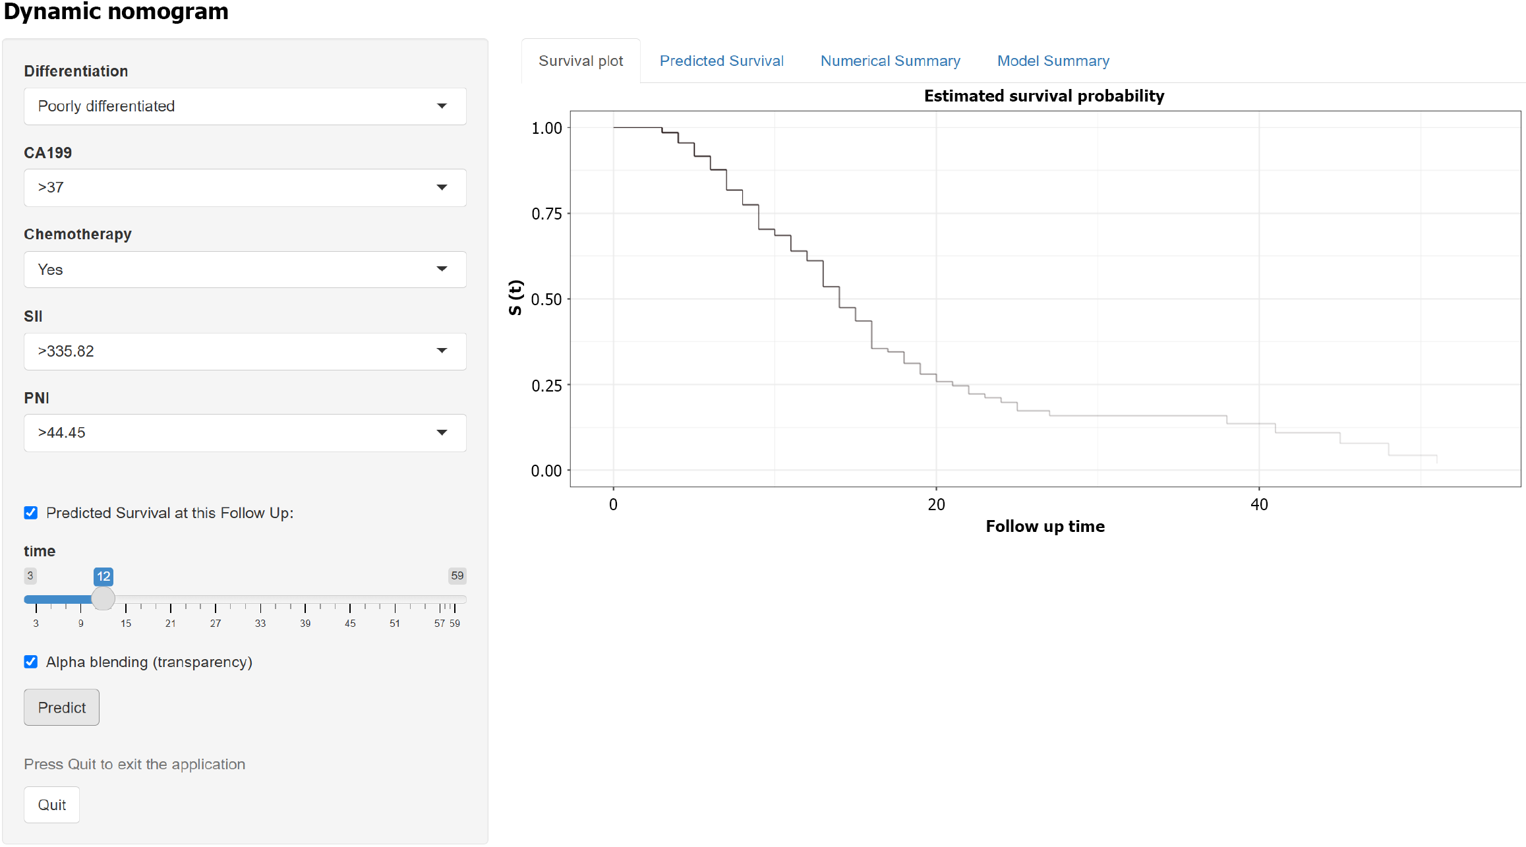Click the PNI dropdown caret icon
The height and width of the screenshot is (847, 1526).
coord(442,432)
